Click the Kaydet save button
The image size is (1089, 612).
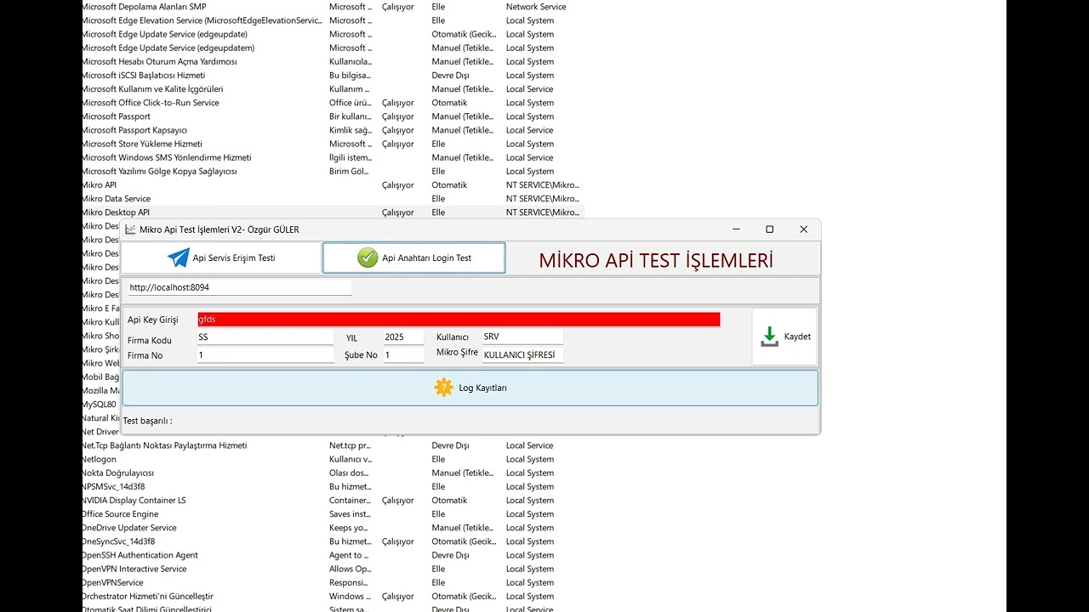tap(784, 337)
